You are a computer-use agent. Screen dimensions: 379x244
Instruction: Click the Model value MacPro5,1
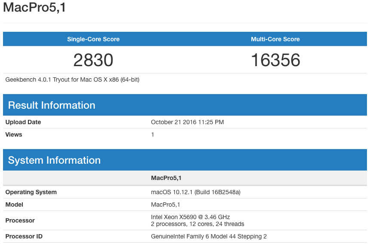[x=165, y=204]
